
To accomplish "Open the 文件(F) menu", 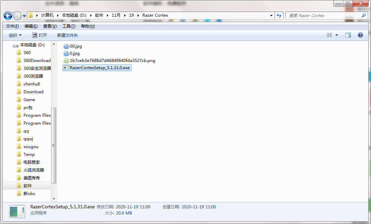I will click(12, 26).
